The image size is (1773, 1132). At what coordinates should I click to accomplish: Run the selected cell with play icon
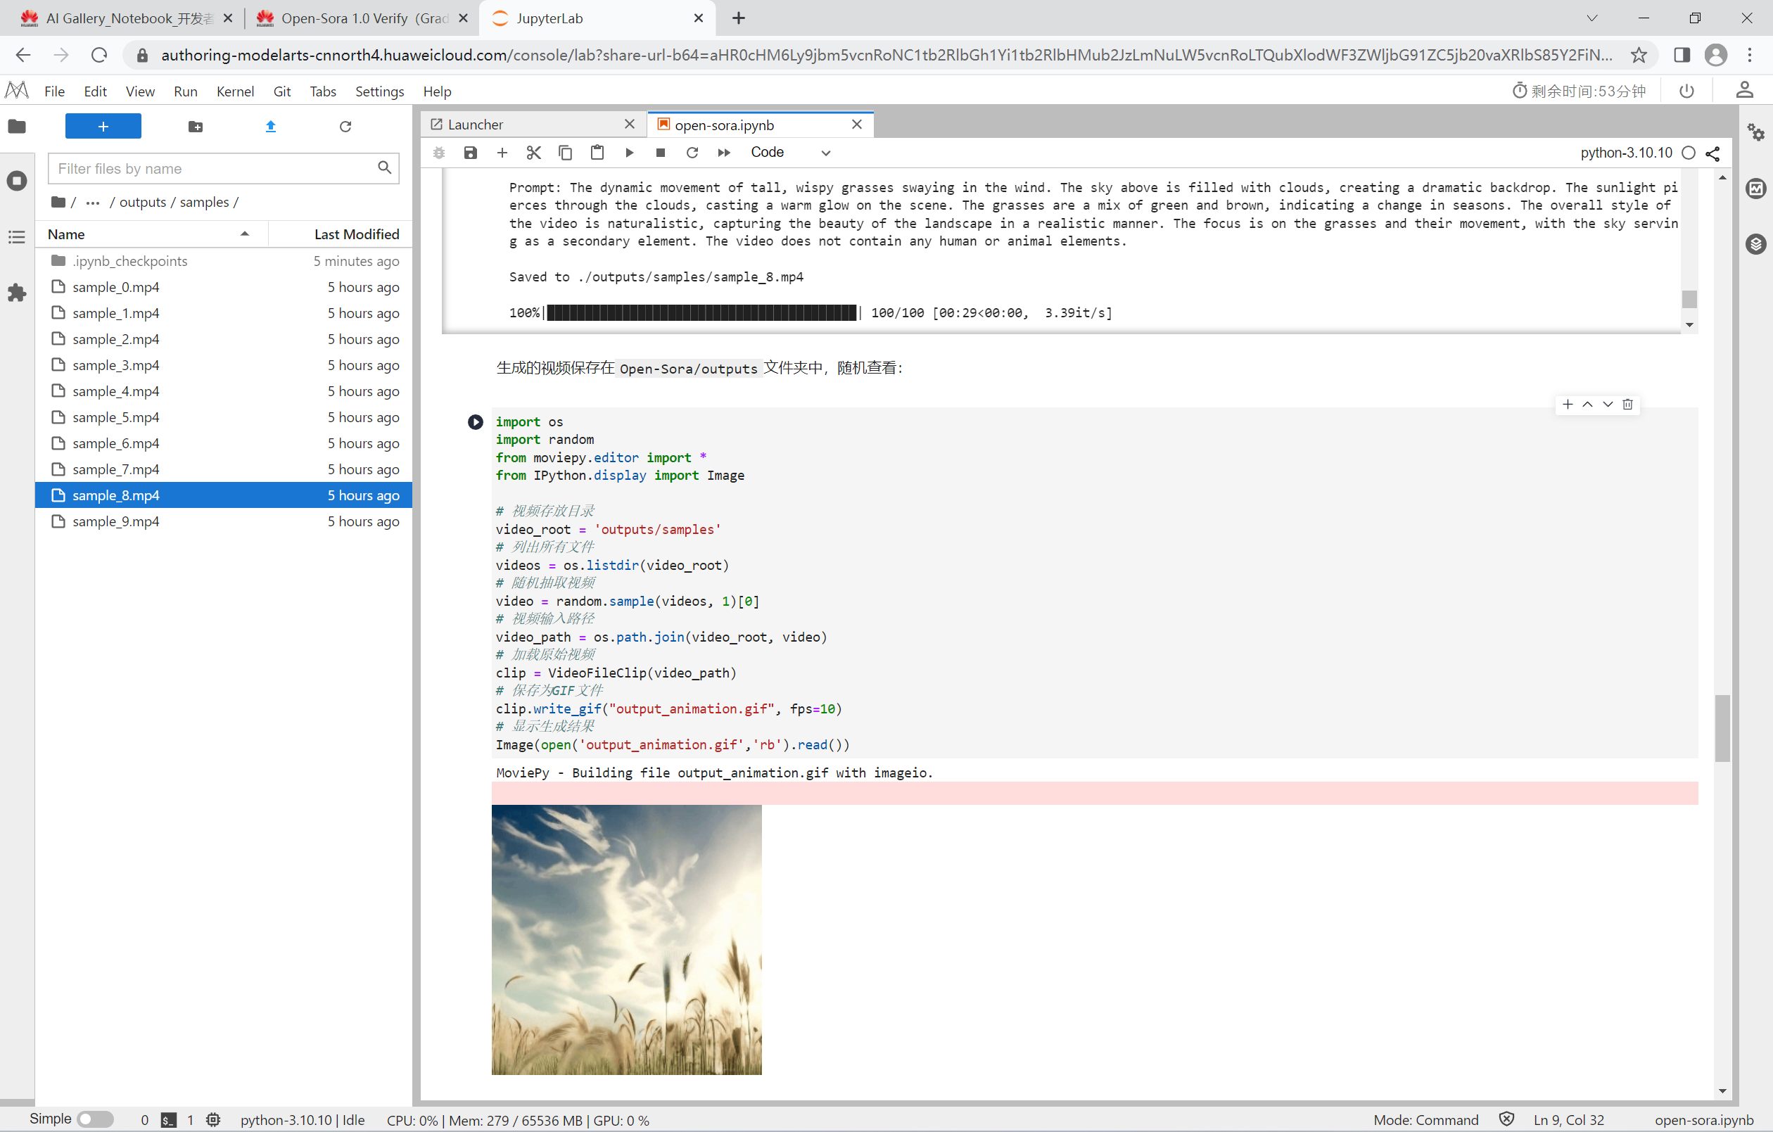[x=629, y=153]
